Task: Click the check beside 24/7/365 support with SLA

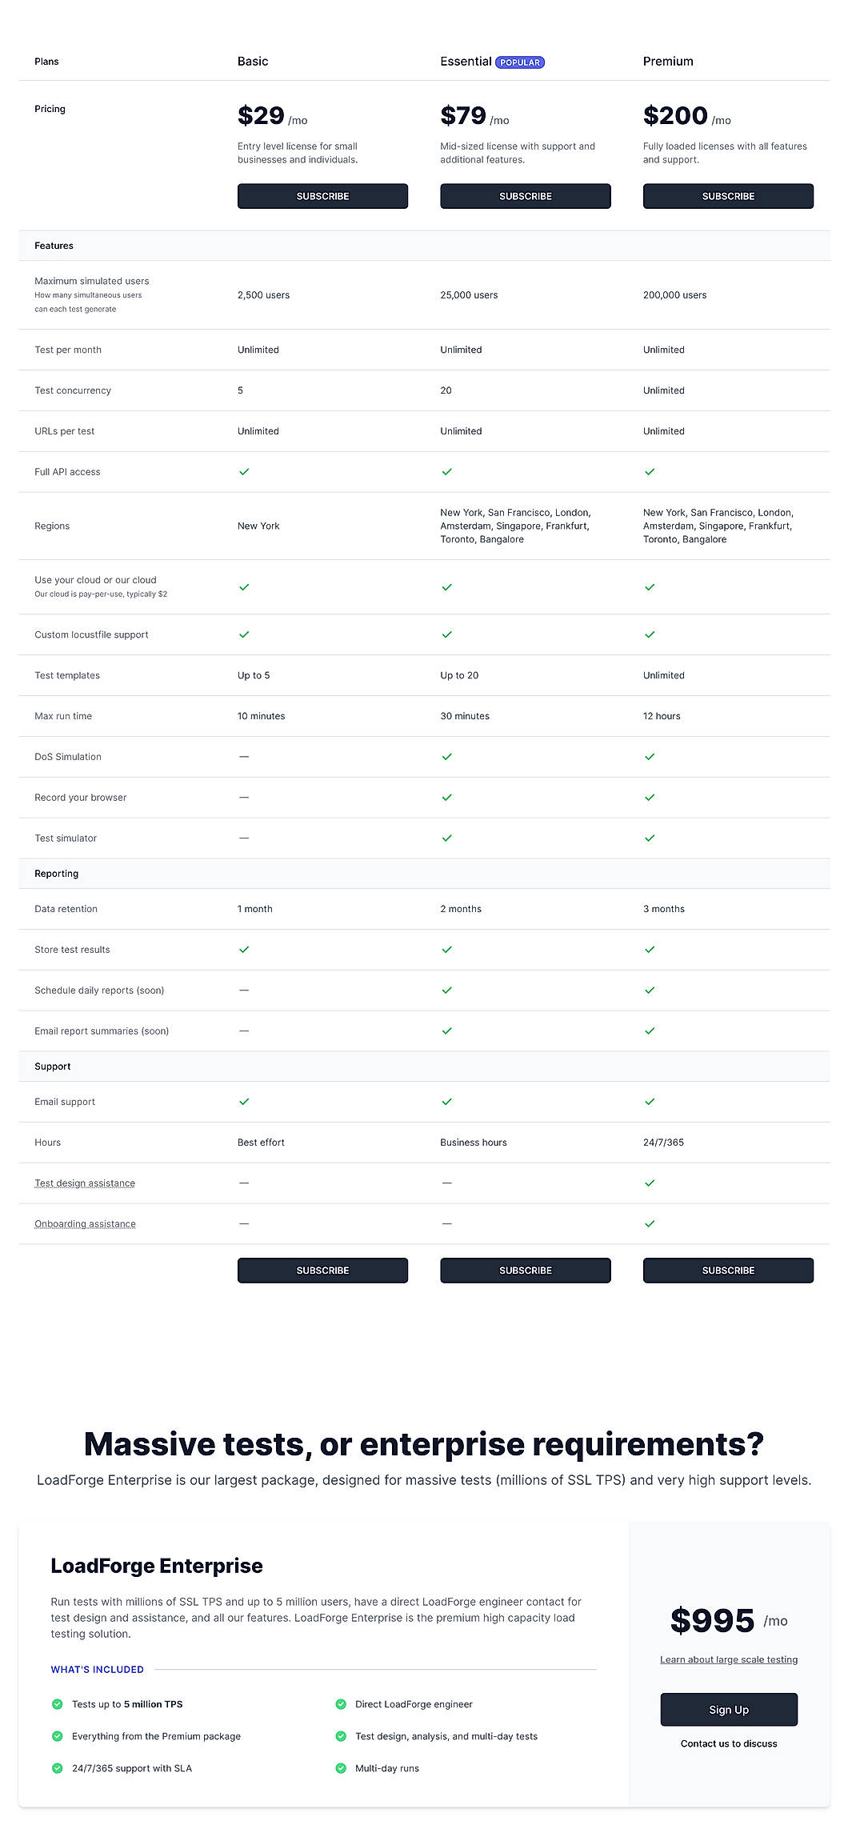Action: (x=56, y=1768)
